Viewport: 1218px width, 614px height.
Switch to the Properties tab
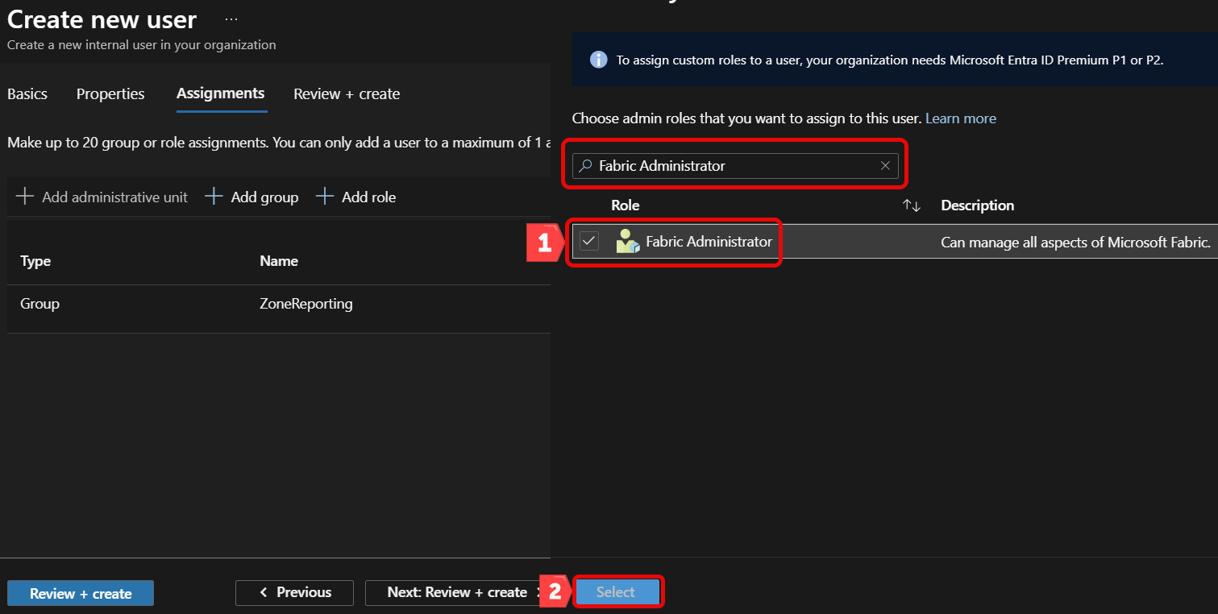(x=110, y=94)
